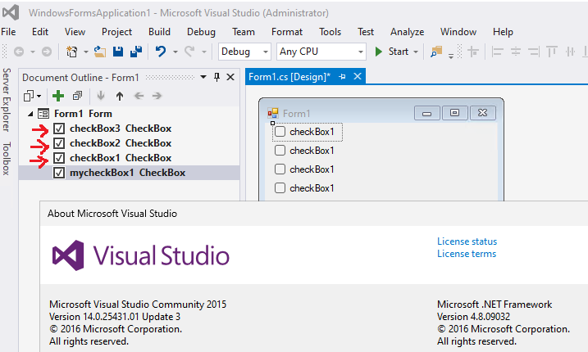The width and height of the screenshot is (588, 352).
Task: Click the pin icon on Form1.cs [Design] tab
Action: (342, 77)
